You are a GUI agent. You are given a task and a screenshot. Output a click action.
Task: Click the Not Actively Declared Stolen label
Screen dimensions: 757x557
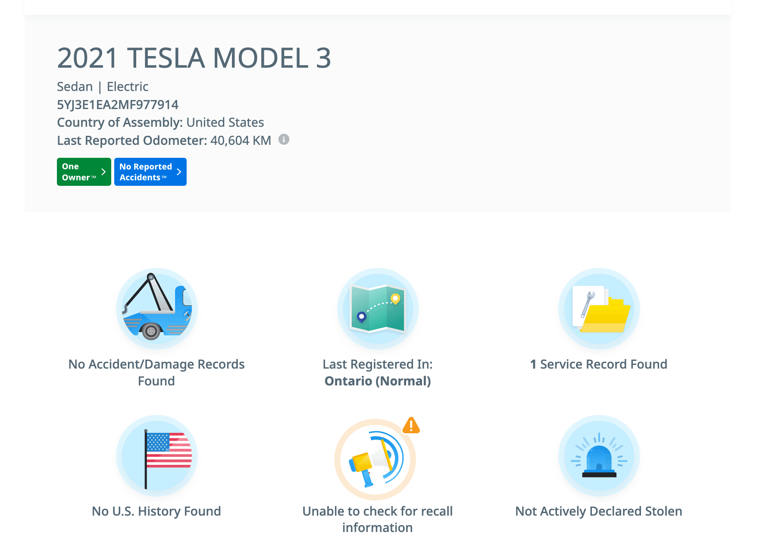click(x=599, y=511)
